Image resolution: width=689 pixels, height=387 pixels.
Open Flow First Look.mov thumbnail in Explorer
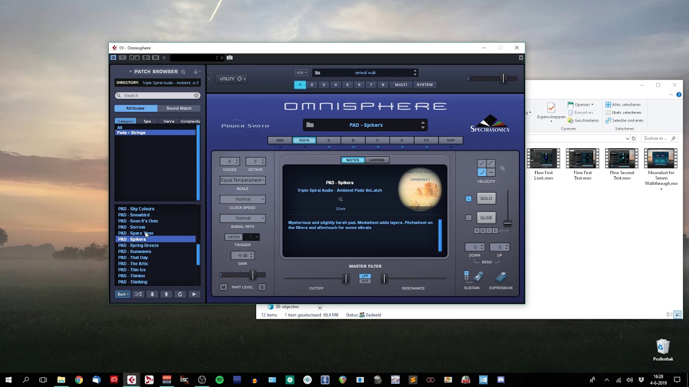(543, 159)
